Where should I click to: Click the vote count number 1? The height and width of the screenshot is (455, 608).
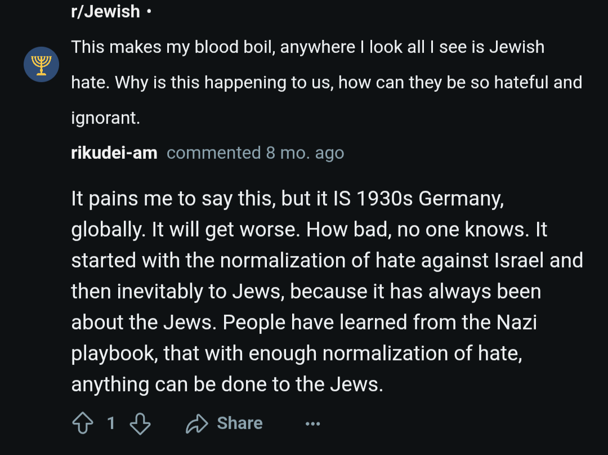coord(111,423)
